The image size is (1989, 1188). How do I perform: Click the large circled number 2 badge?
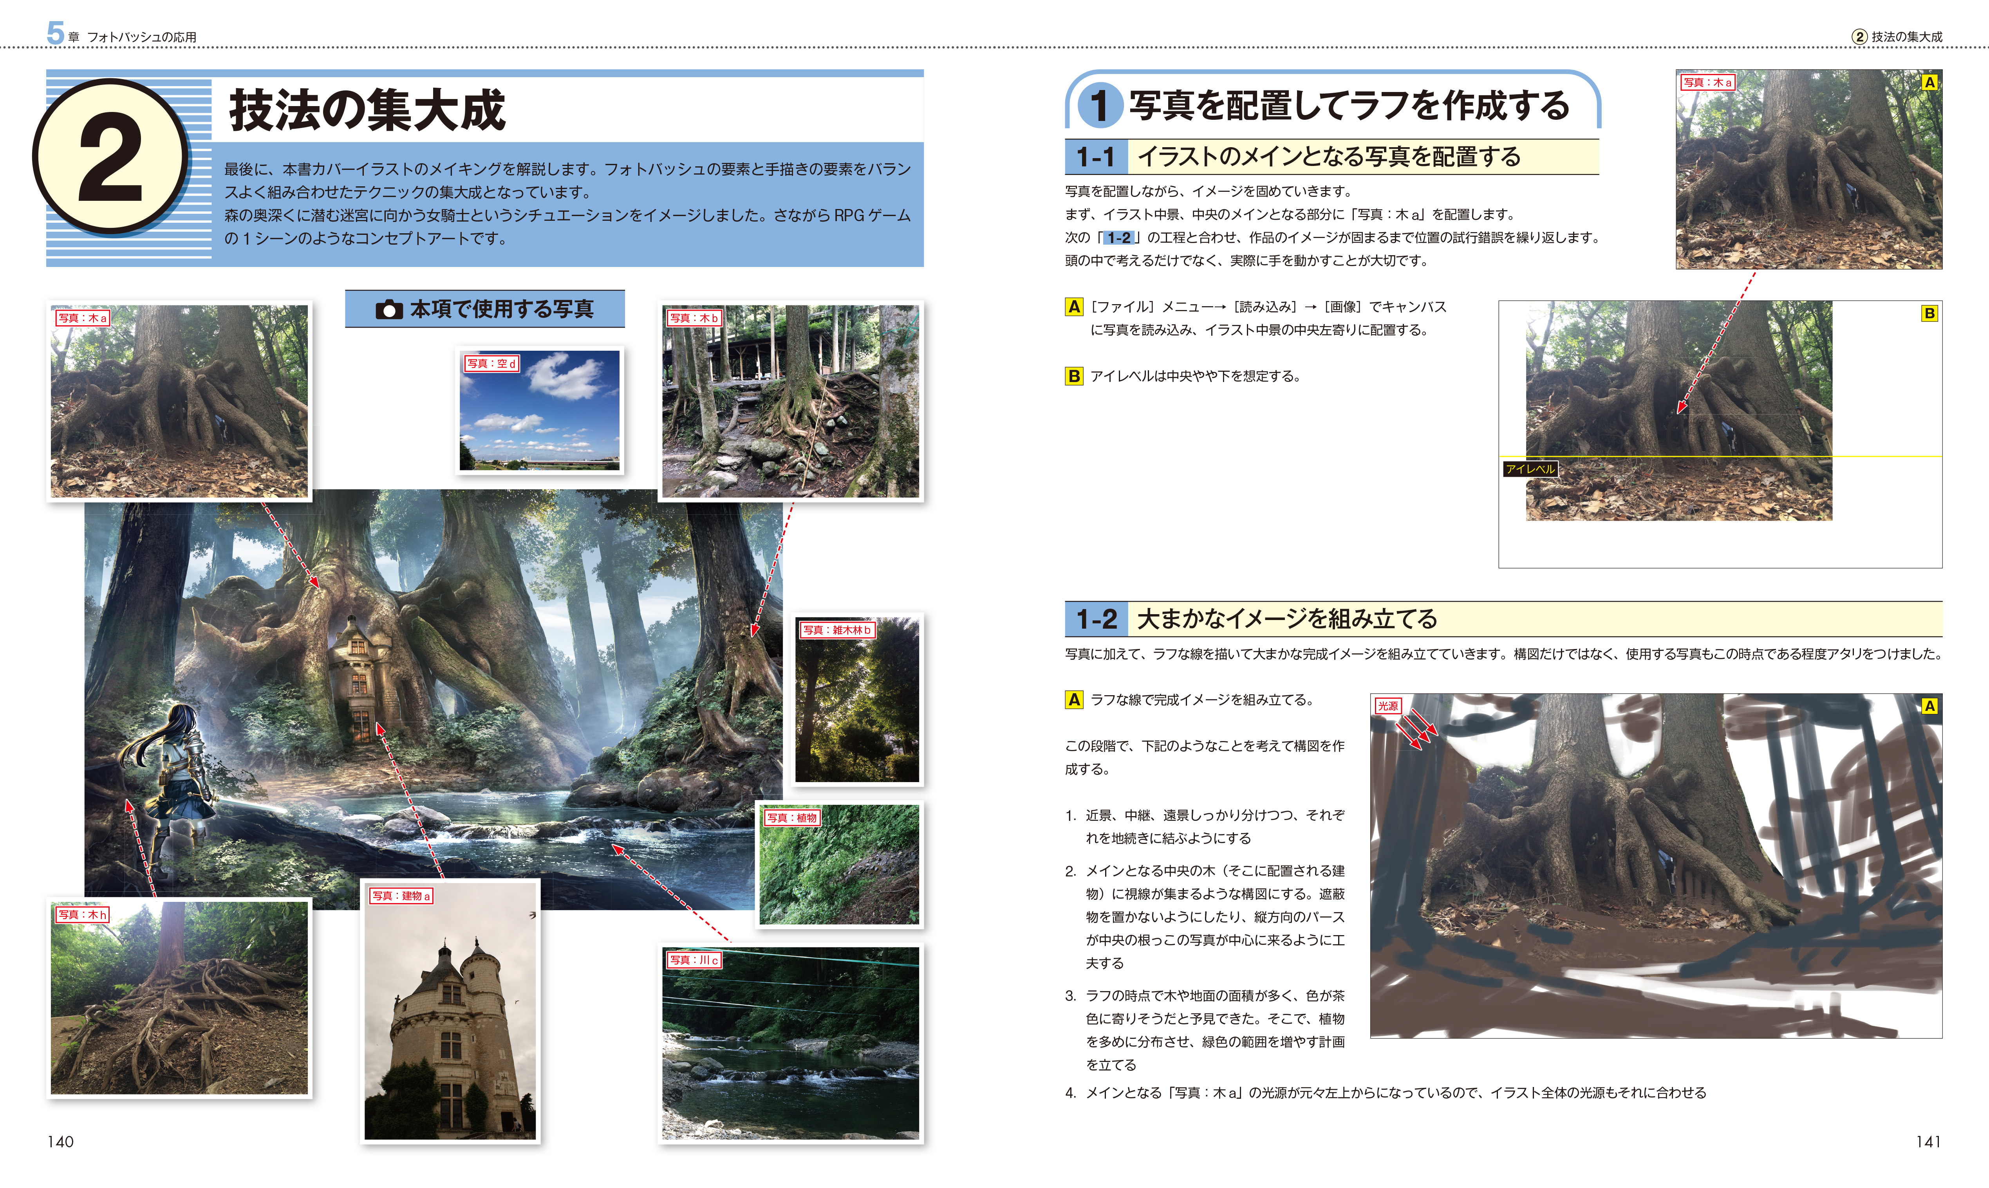pyautogui.click(x=110, y=157)
